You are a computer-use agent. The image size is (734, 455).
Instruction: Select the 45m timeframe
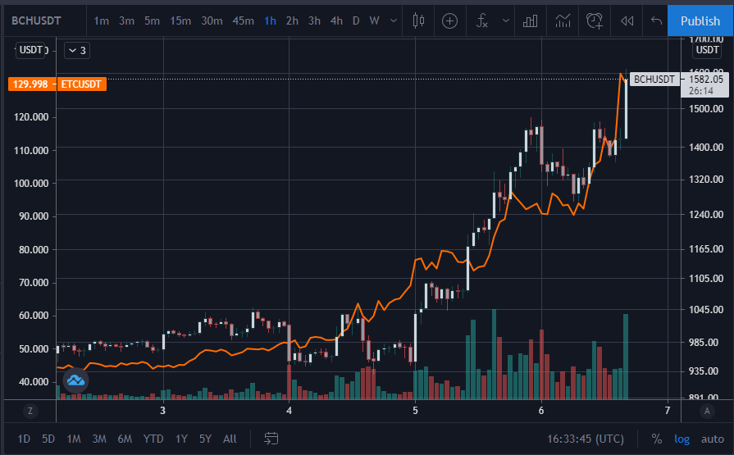[x=243, y=20]
